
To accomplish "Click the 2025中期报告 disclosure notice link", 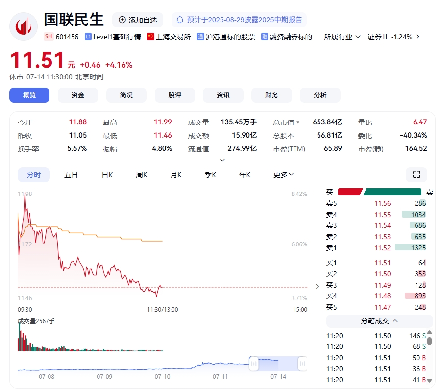I will click(x=245, y=20).
